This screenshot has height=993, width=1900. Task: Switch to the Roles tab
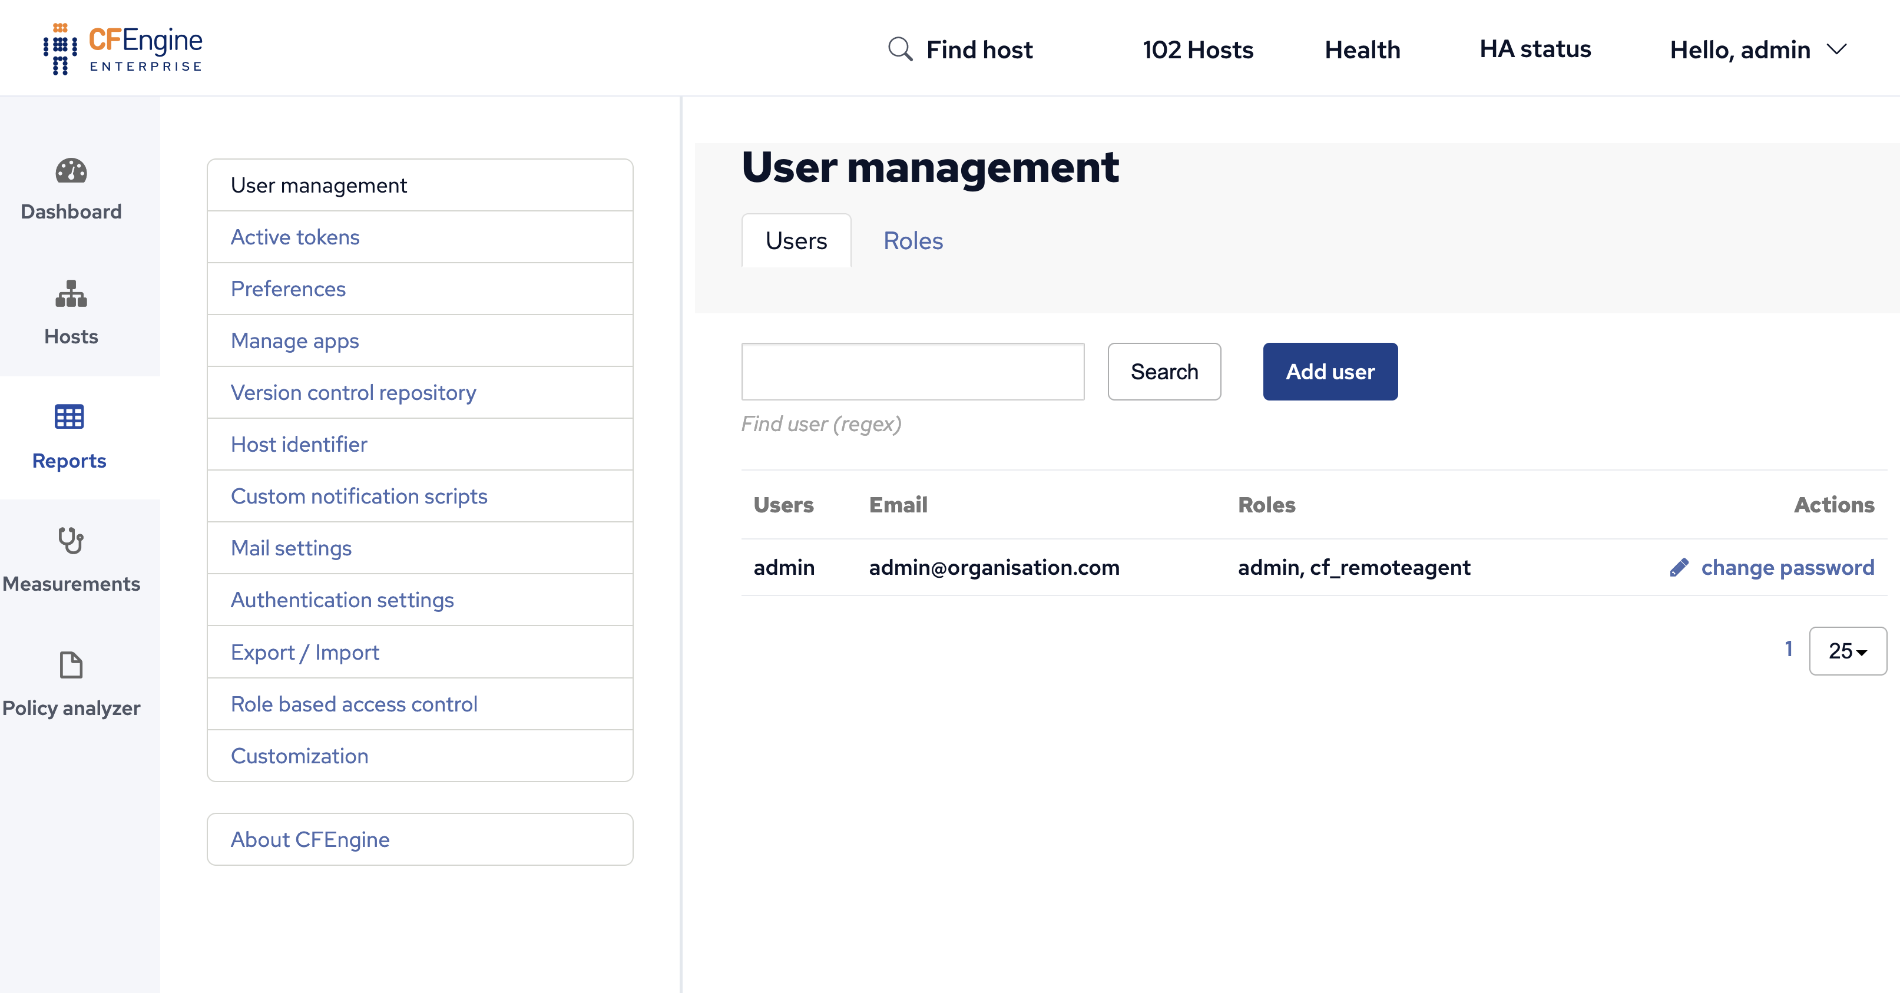tap(912, 240)
